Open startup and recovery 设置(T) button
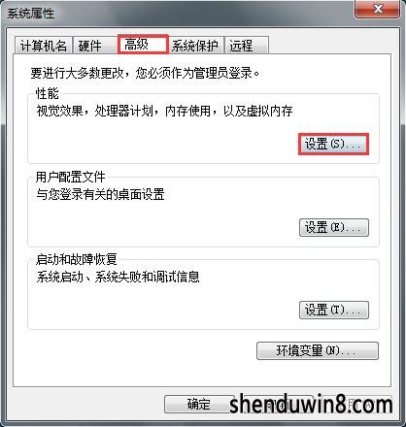Viewport: 406px width, 427px height. [x=334, y=311]
